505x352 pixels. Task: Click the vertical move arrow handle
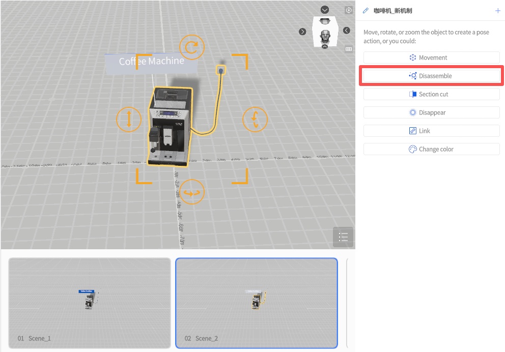[128, 119]
